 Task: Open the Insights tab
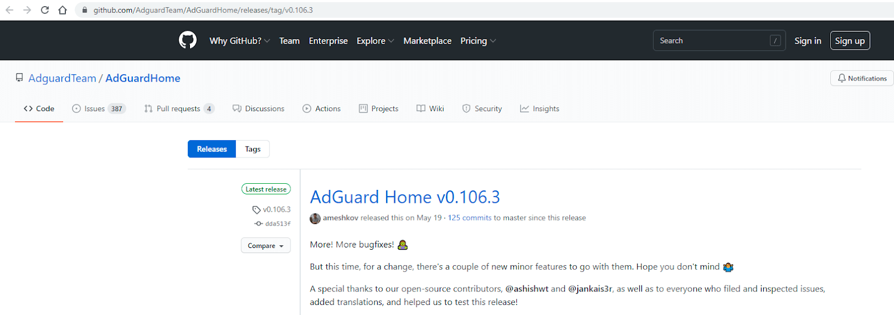pyautogui.click(x=540, y=108)
